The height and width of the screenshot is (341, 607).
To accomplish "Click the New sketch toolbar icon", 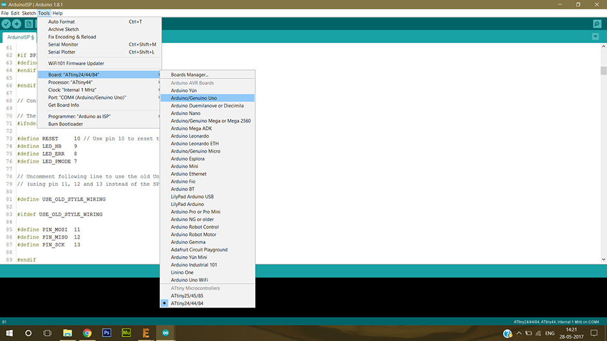I will (28, 24).
